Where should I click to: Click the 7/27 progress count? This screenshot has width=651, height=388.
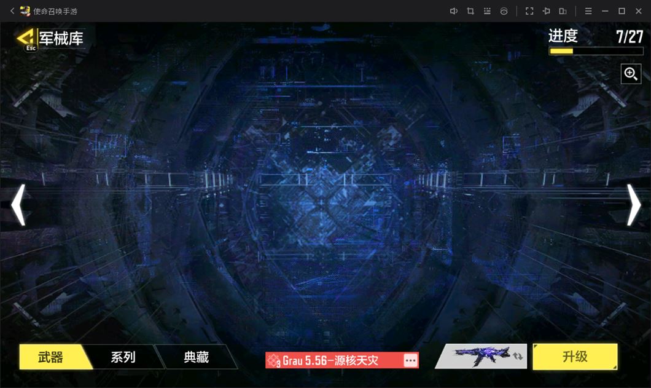pos(630,37)
